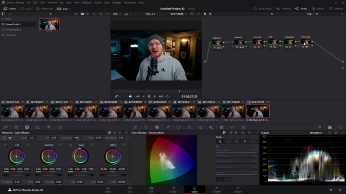Show the Scopes palette icon
The width and height of the screenshot is (346, 194).
point(330,127)
